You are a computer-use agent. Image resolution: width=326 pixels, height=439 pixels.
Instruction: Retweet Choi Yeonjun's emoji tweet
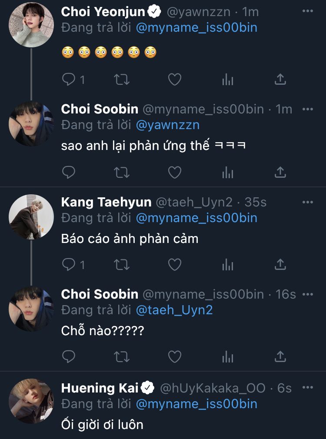(x=122, y=79)
